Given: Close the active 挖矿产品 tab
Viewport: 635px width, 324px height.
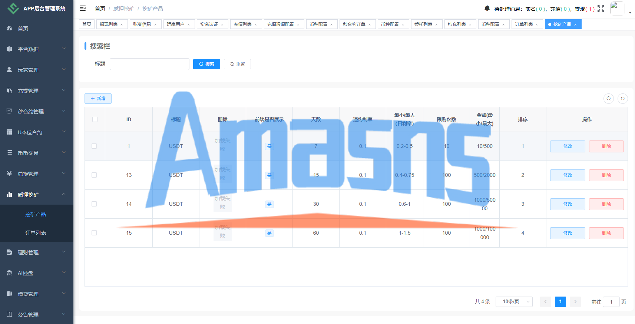Looking at the screenshot, I should [x=575, y=24].
